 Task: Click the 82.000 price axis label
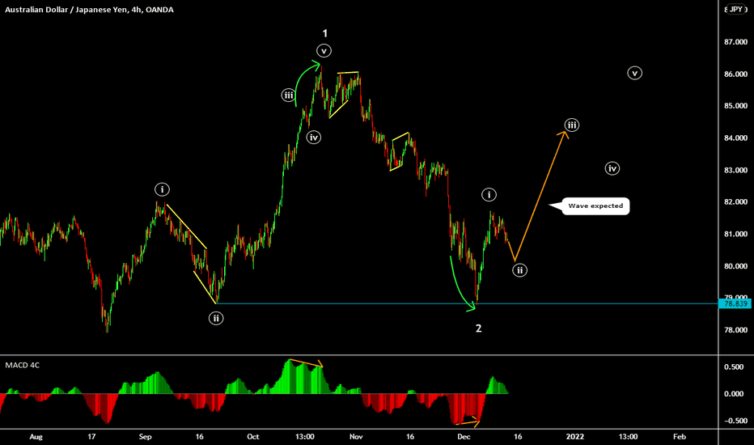(735, 202)
